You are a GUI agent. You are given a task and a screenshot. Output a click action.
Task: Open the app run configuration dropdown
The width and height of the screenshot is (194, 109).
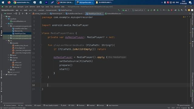[125, 10]
